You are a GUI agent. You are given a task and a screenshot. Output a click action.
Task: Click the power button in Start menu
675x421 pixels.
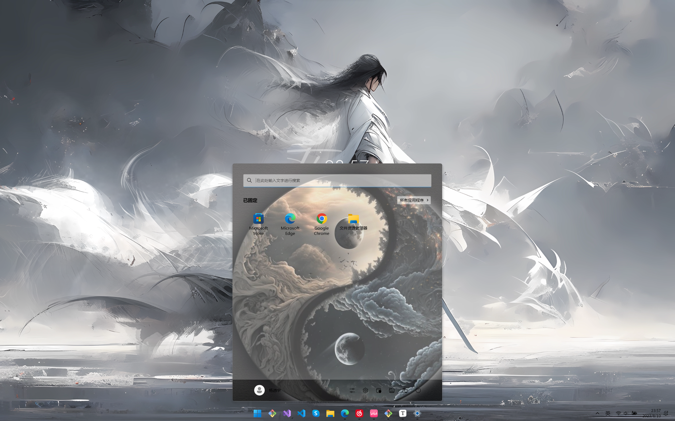coord(418,390)
